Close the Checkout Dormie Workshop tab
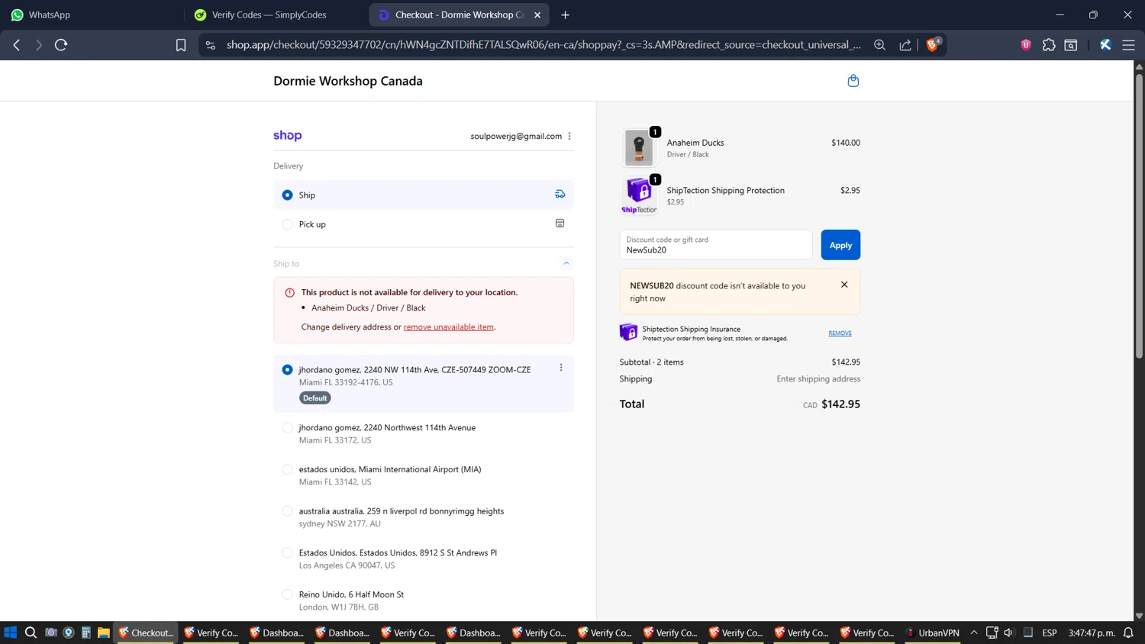The image size is (1145, 644). (537, 14)
